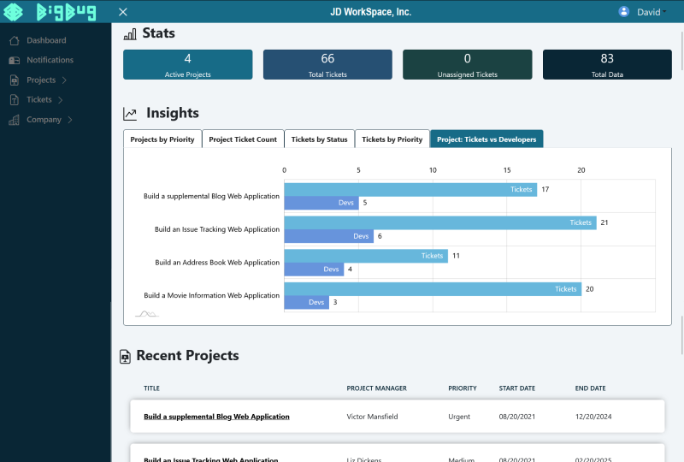Click the Devs bar for Issue Tracking Application
The height and width of the screenshot is (462, 684).
329,236
